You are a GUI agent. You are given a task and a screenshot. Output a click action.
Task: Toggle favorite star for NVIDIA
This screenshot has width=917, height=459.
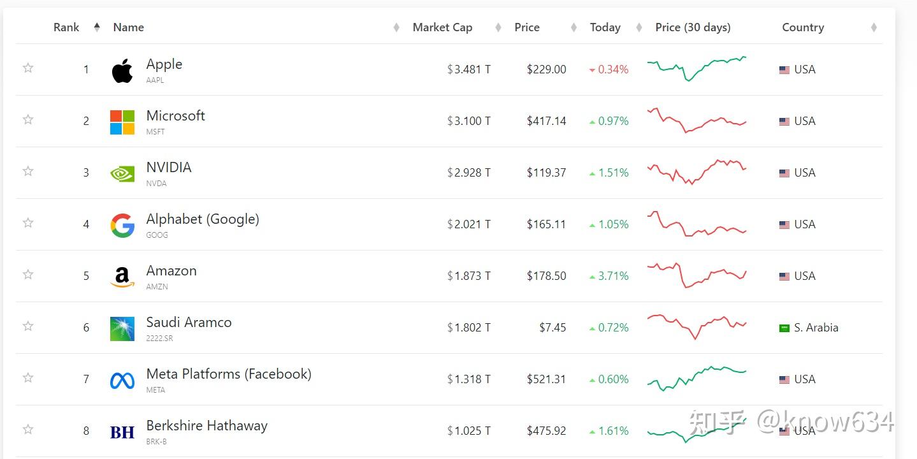(28, 171)
